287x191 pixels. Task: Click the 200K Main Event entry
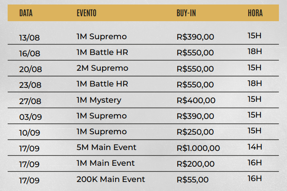(111, 179)
